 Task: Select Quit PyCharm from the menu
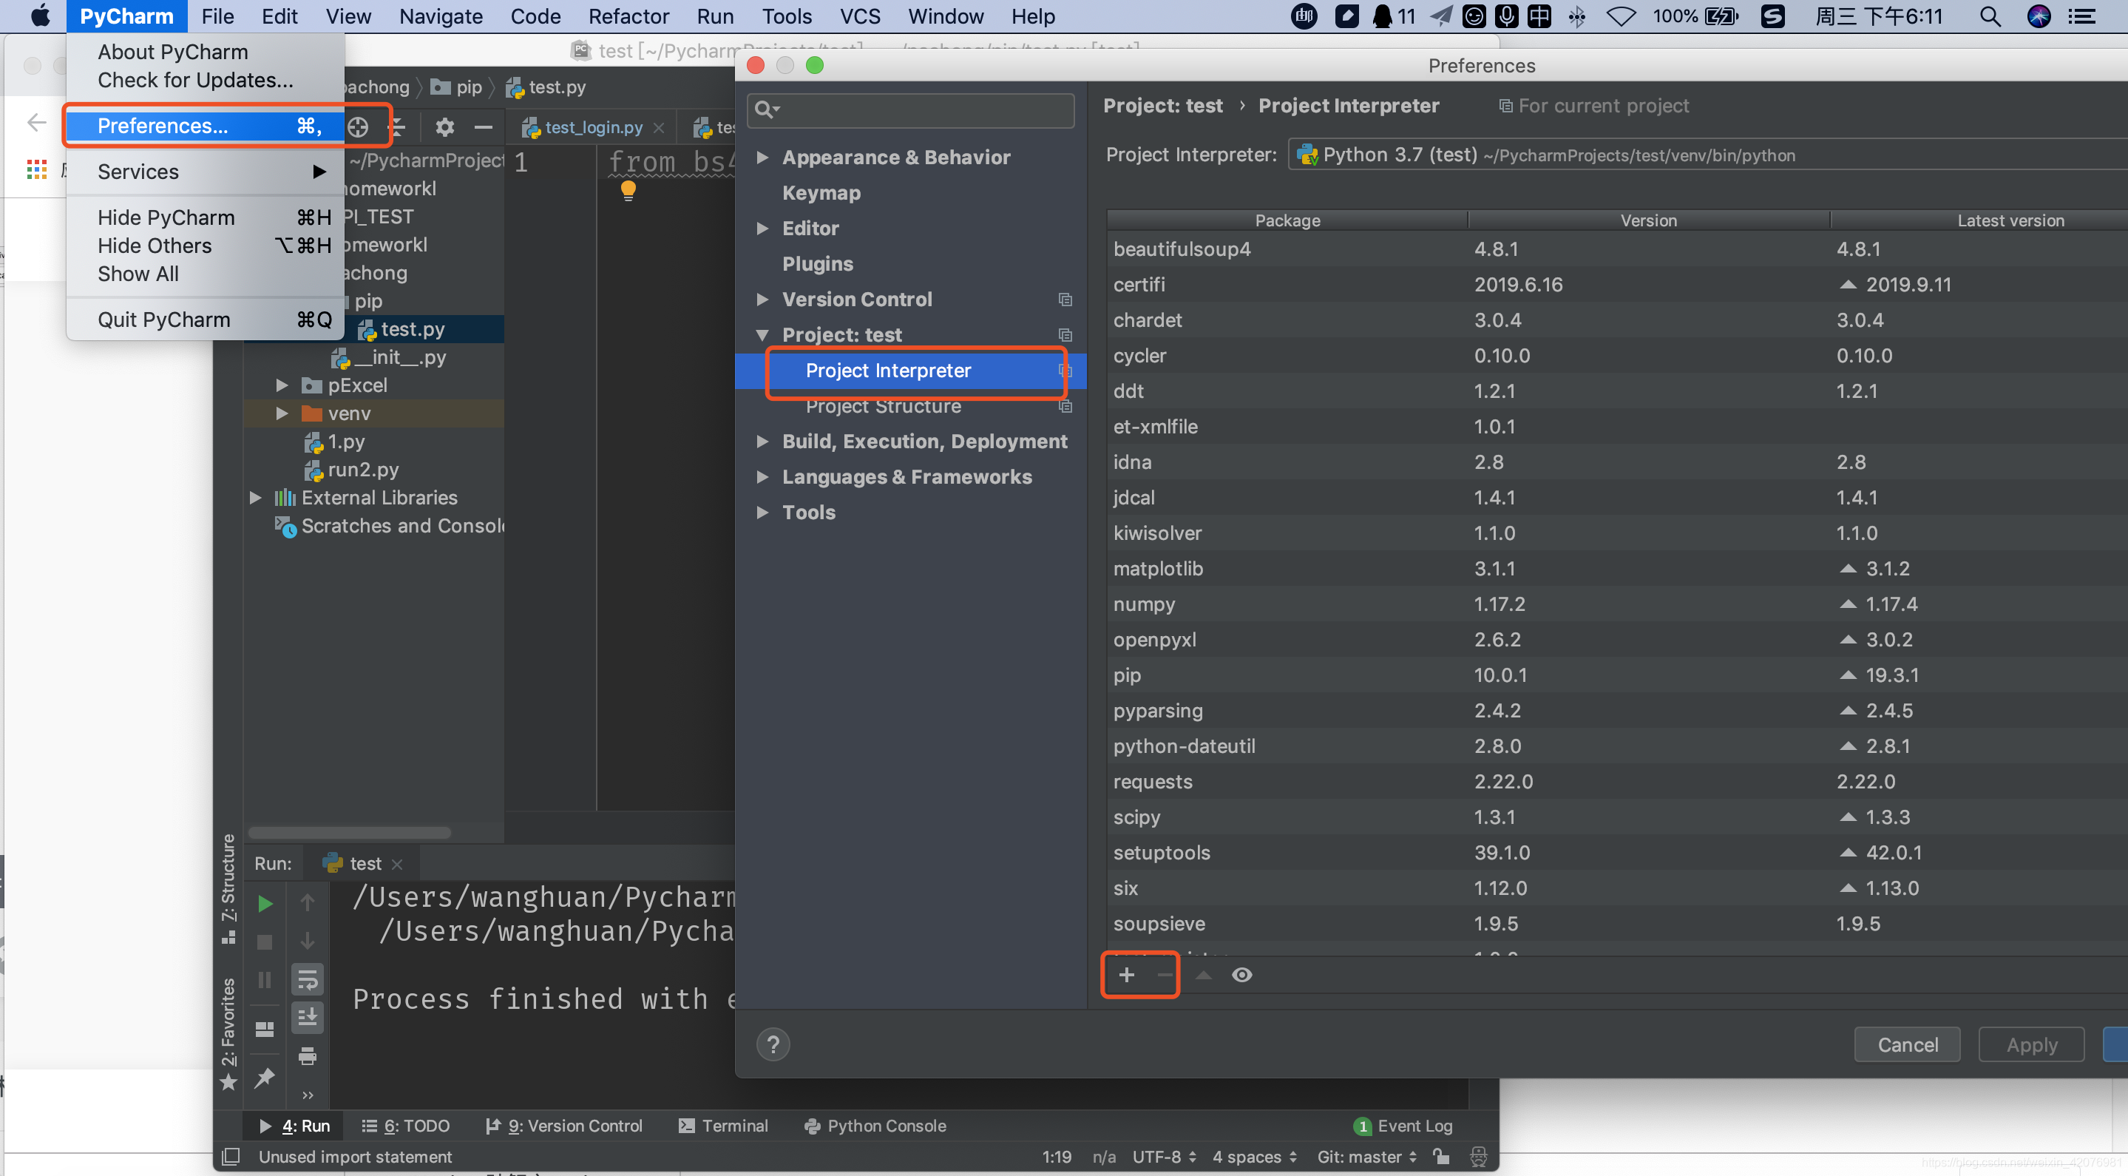163,320
